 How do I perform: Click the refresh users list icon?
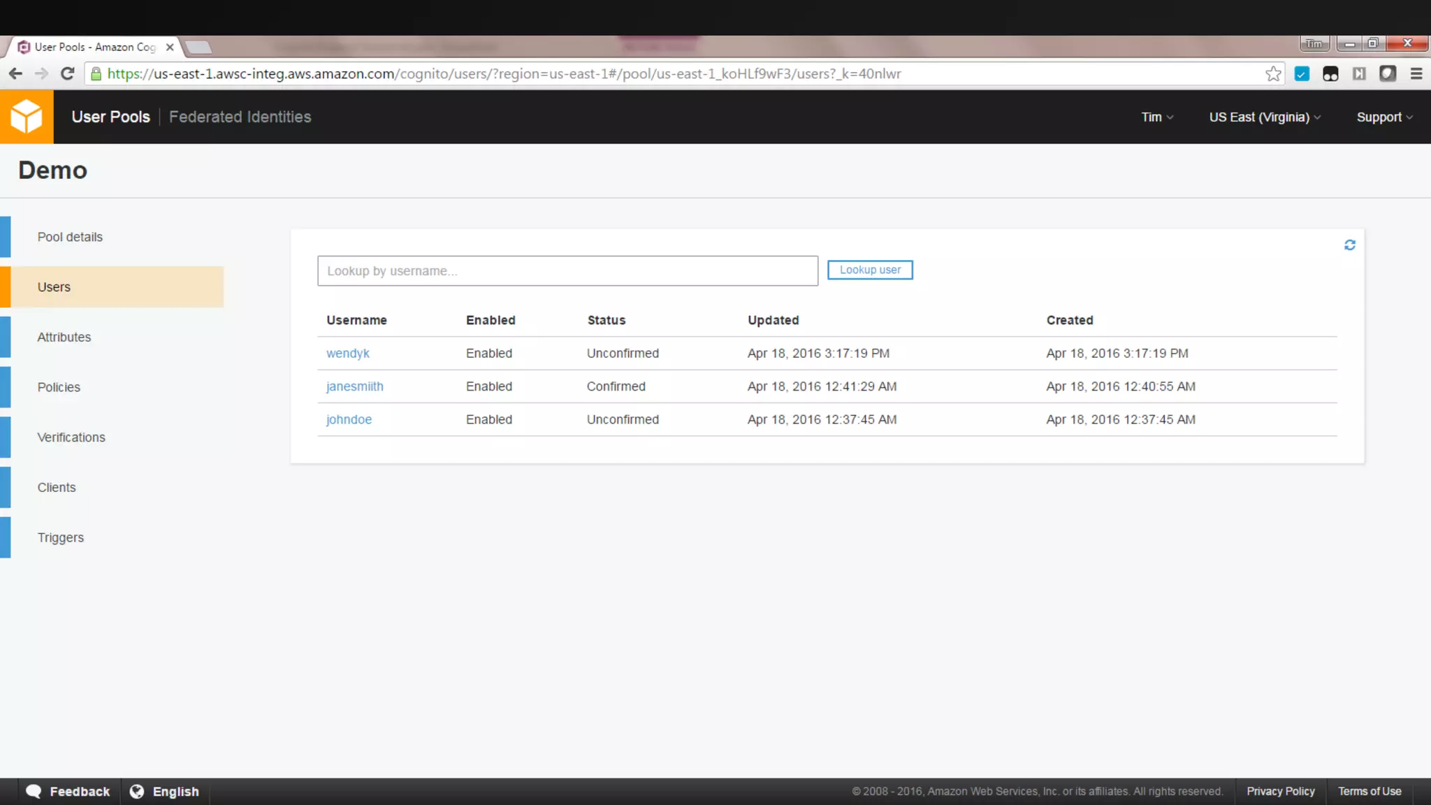tap(1349, 245)
